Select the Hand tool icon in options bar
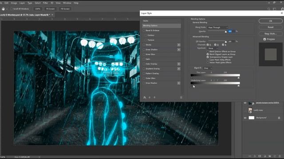 pos(3,9)
